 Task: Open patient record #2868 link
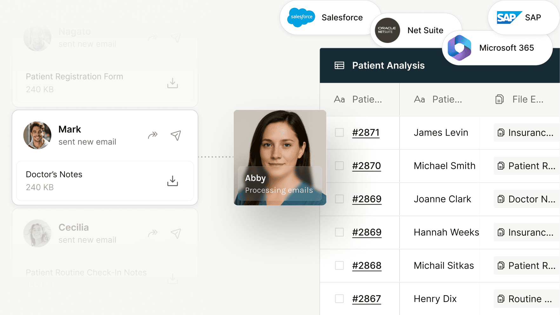click(367, 265)
